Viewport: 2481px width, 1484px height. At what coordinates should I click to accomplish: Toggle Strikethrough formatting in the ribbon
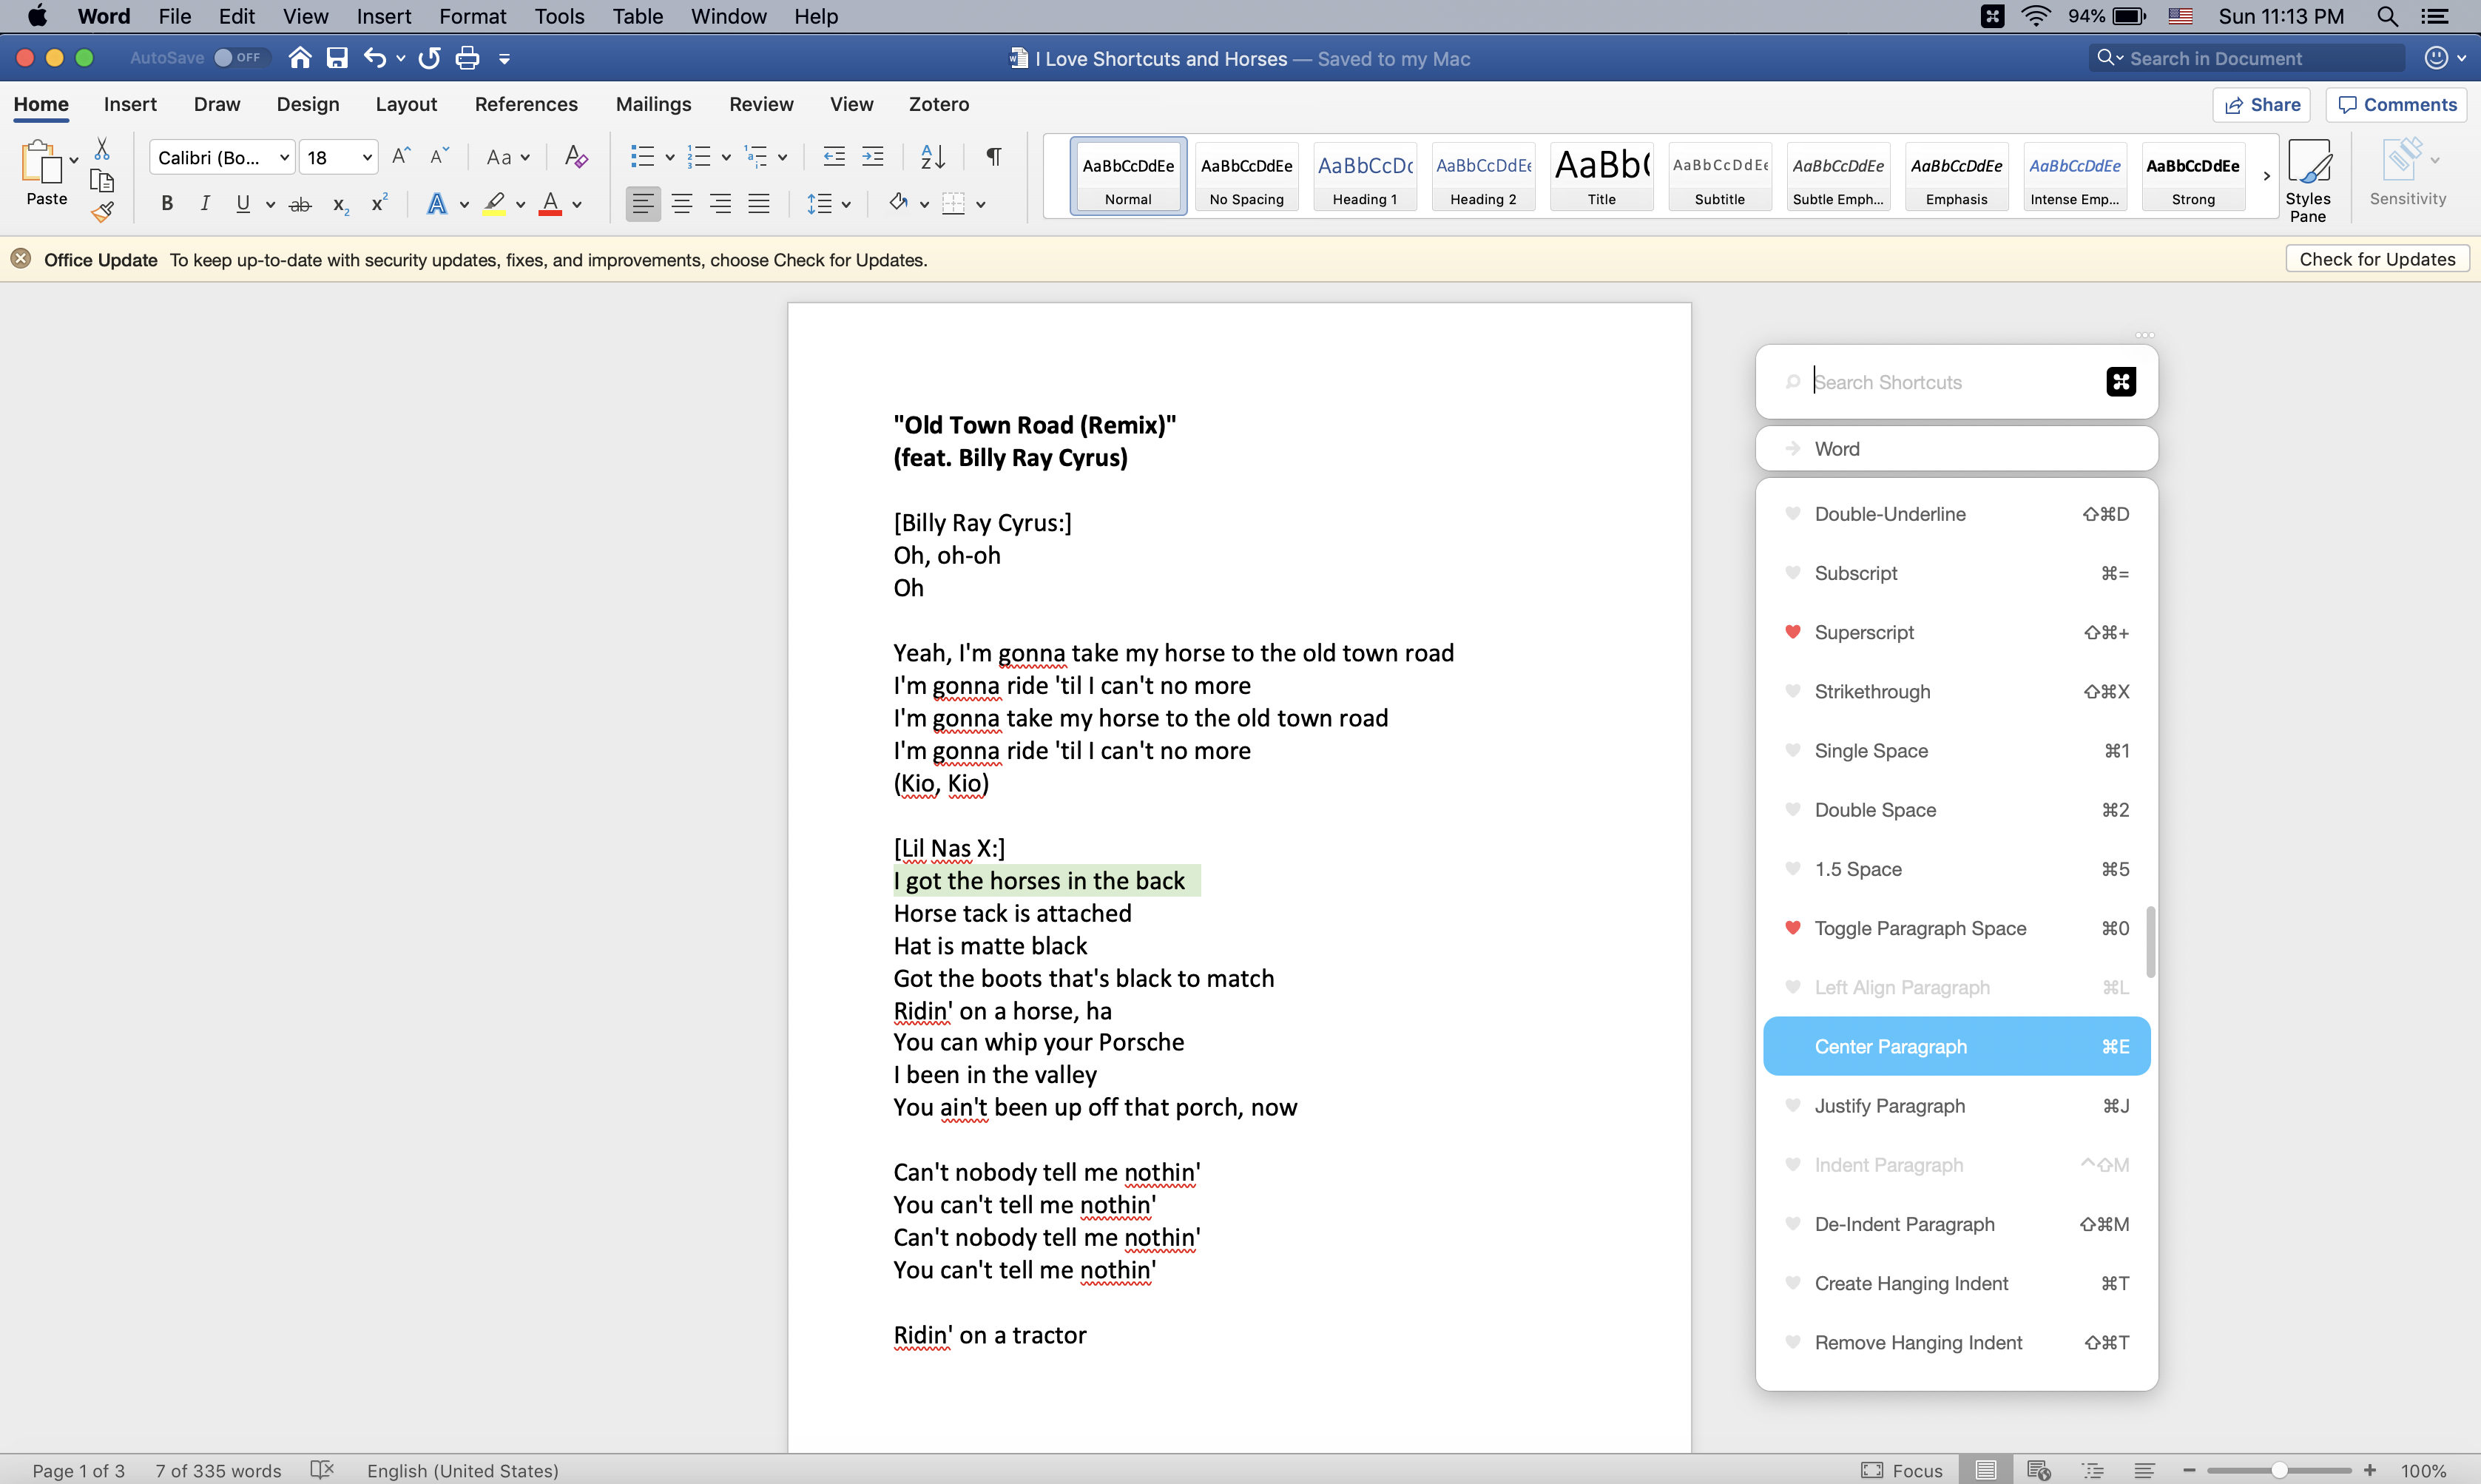coord(300,205)
